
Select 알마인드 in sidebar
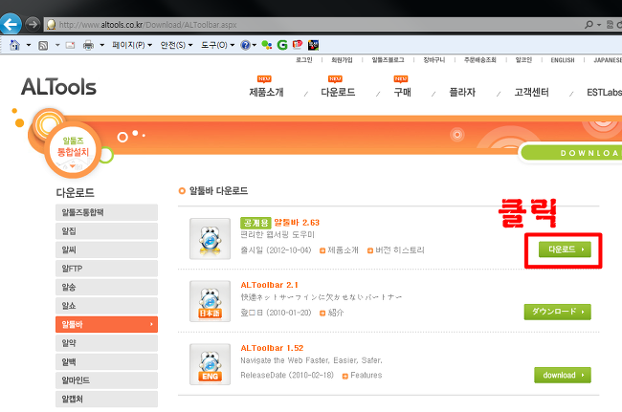(106, 380)
